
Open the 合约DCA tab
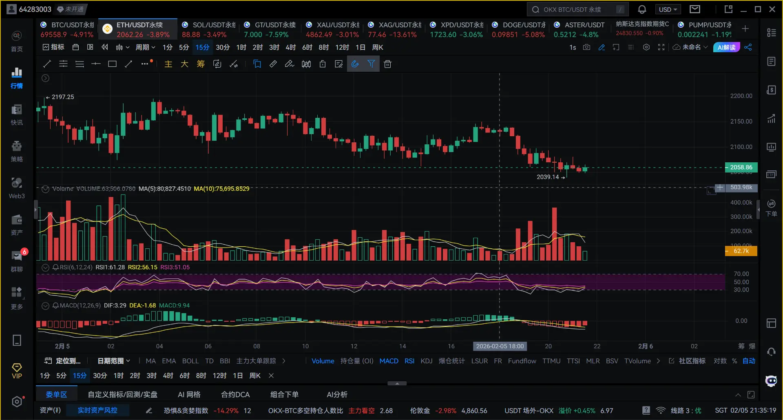pyautogui.click(x=235, y=395)
